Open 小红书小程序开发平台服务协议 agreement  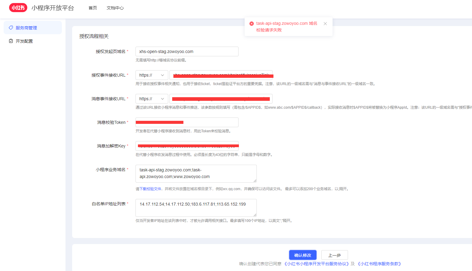point(316,264)
